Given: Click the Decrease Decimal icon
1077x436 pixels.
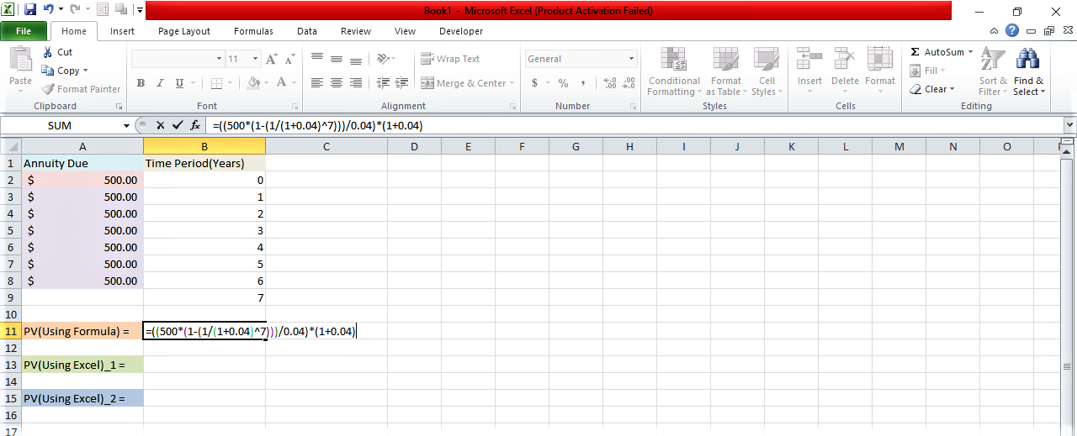Looking at the screenshot, I should tap(628, 83).
